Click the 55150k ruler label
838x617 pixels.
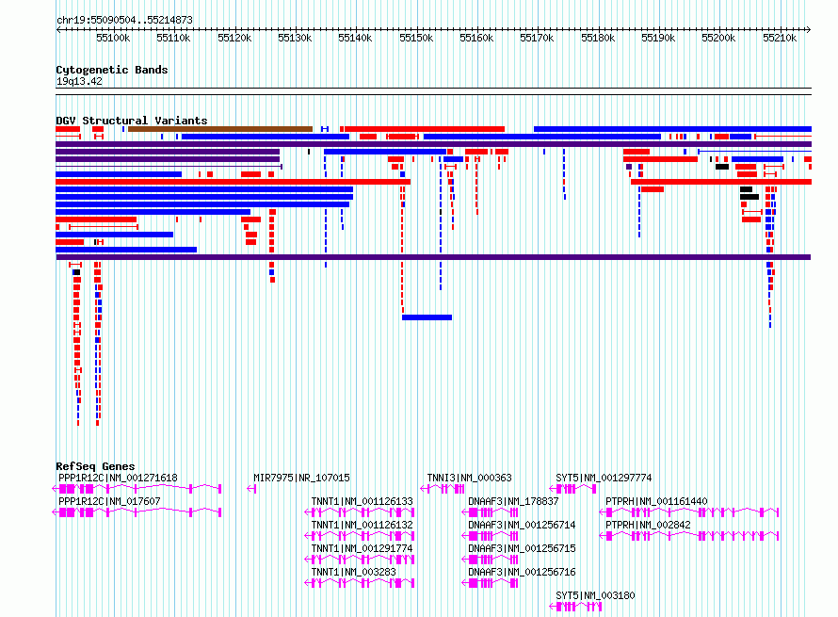click(x=416, y=38)
